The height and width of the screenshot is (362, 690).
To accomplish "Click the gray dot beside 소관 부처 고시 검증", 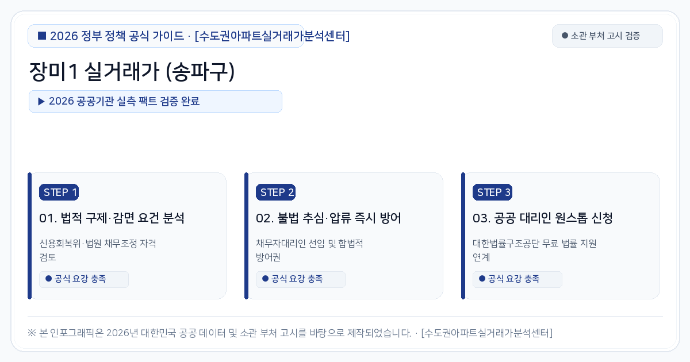I will coord(565,36).
